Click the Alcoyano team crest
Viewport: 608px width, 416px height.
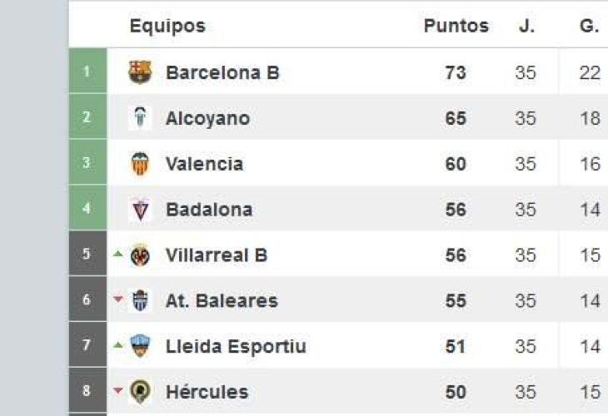140,118
